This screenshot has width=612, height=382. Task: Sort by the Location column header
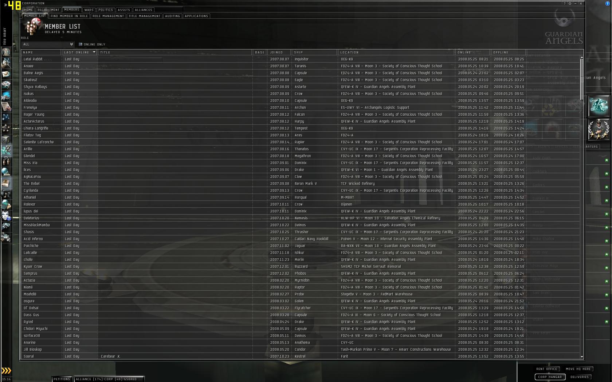[396, 52]
